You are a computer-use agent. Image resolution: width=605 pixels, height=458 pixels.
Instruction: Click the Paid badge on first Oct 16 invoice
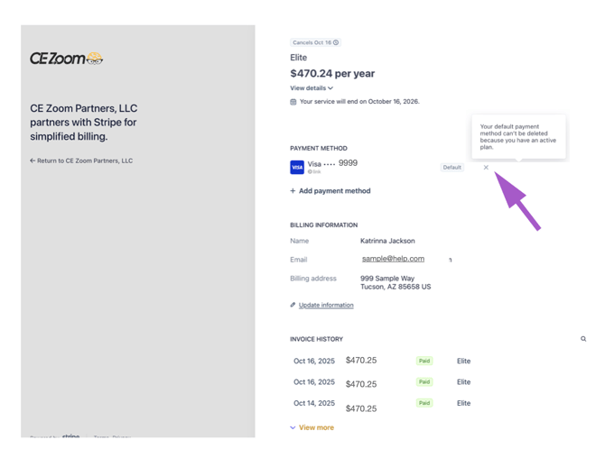tap(424, 361)
